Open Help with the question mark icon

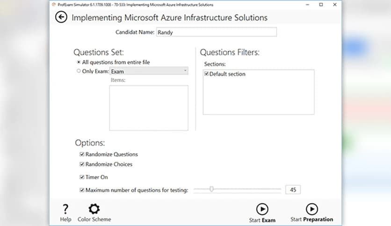click(x=65, y=209)
